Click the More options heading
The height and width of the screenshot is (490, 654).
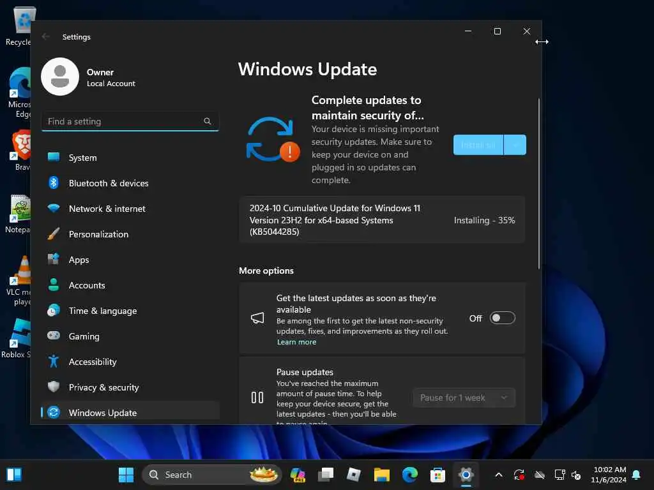[x=266, y=271]
